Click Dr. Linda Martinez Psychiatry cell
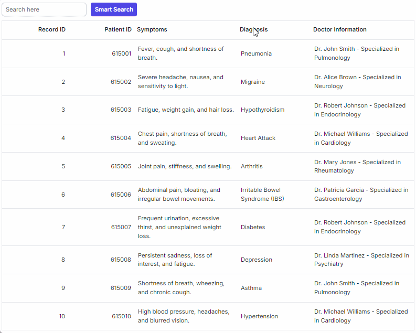416x333 pixels. click(361, 260)
